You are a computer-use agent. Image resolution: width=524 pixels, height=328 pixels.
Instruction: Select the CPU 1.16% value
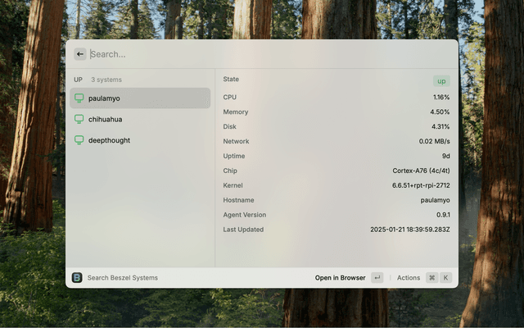440,98
